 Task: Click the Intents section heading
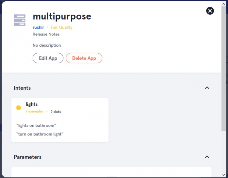coord(22,88)
